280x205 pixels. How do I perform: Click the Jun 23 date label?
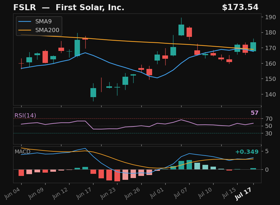[108, 193]
